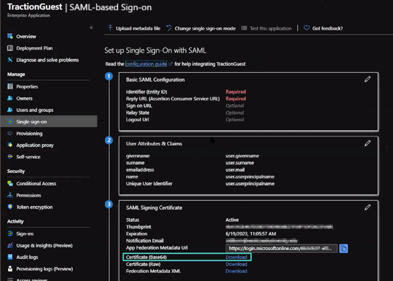The image size is (393, 281).
Task: Click the Properties bars icon
Action: click(10, 86)
